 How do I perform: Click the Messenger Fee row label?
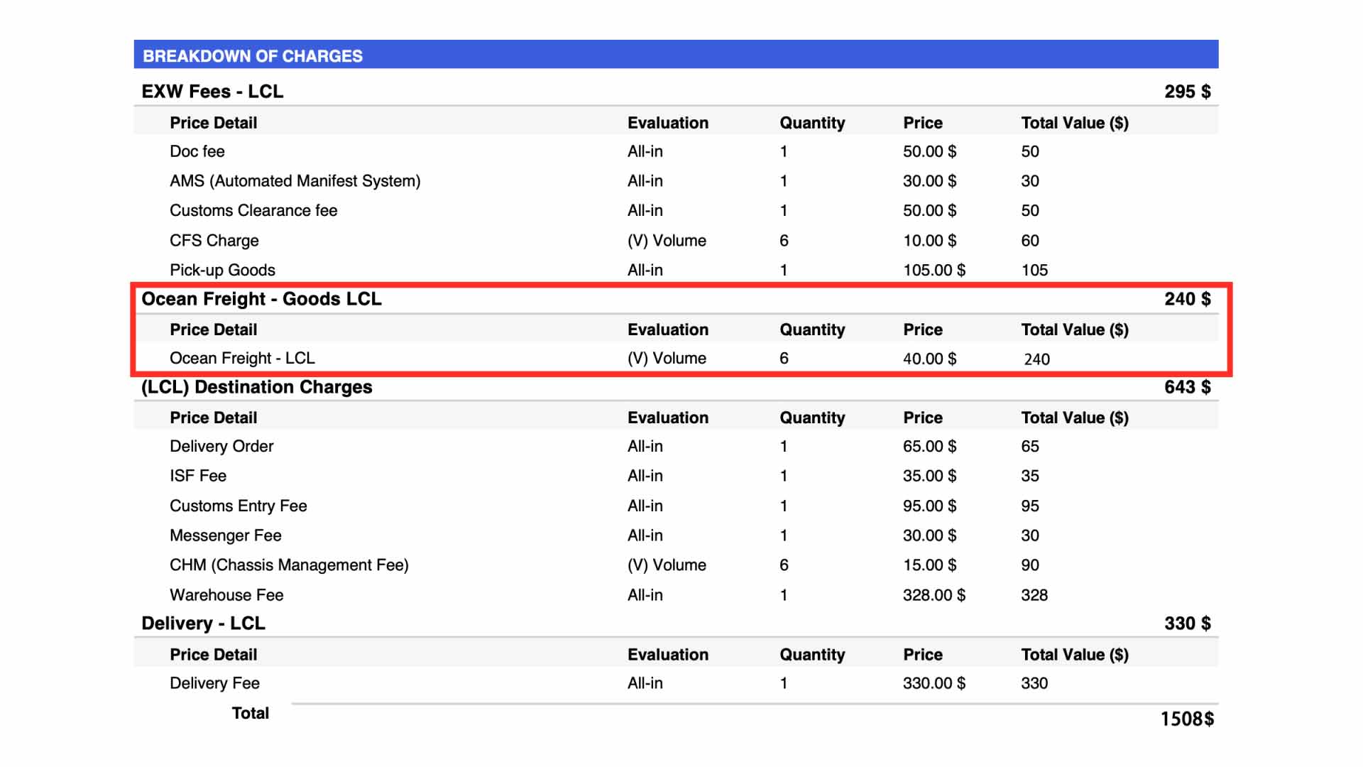tap(225, 535)
